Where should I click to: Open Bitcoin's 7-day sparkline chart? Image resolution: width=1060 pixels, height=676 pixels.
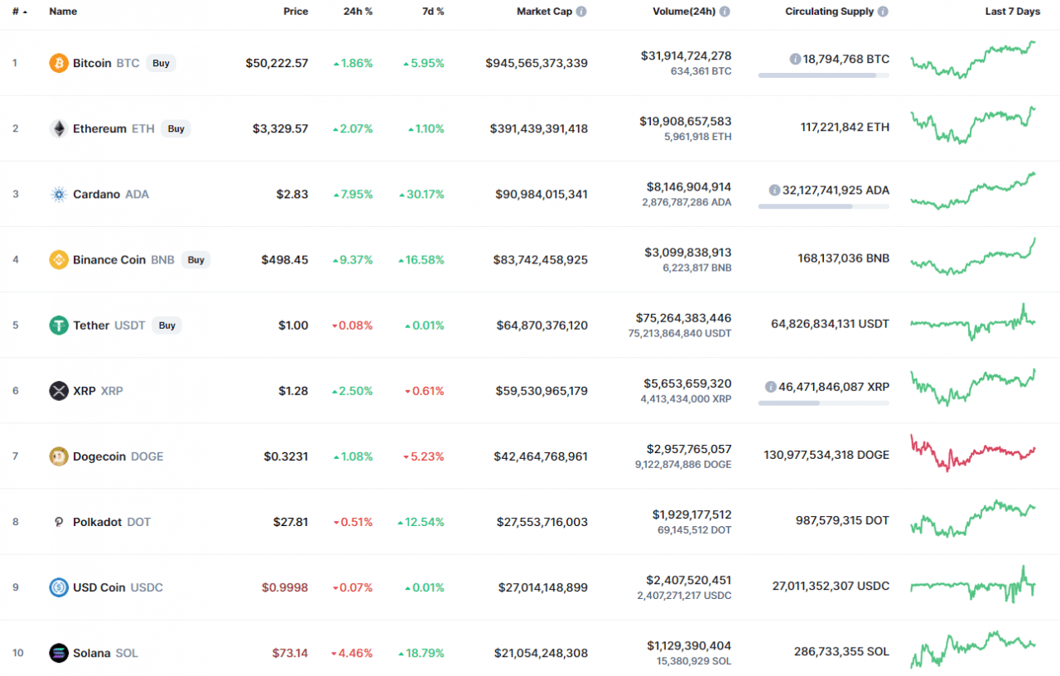tap(973, 62)
